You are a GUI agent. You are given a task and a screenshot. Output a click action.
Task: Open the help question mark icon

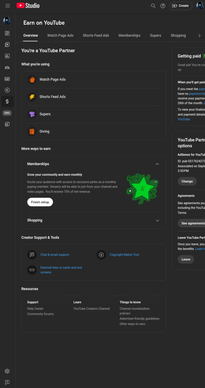[x=163, y=6]
